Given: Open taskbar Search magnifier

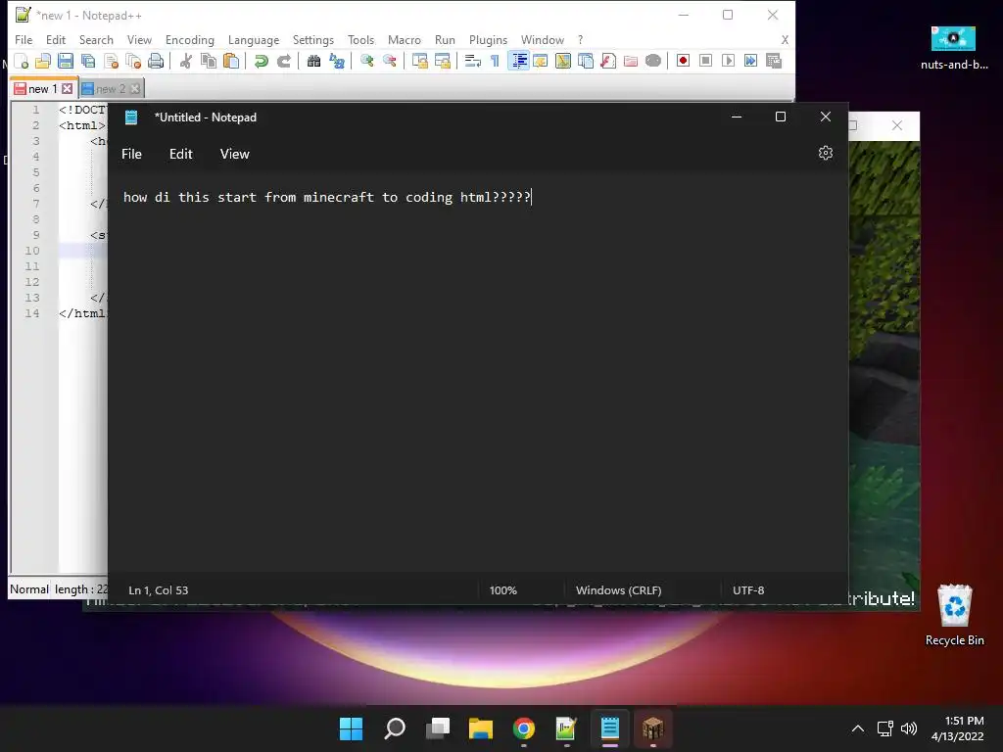Looking at the screenshot, I should coord(395,728).
